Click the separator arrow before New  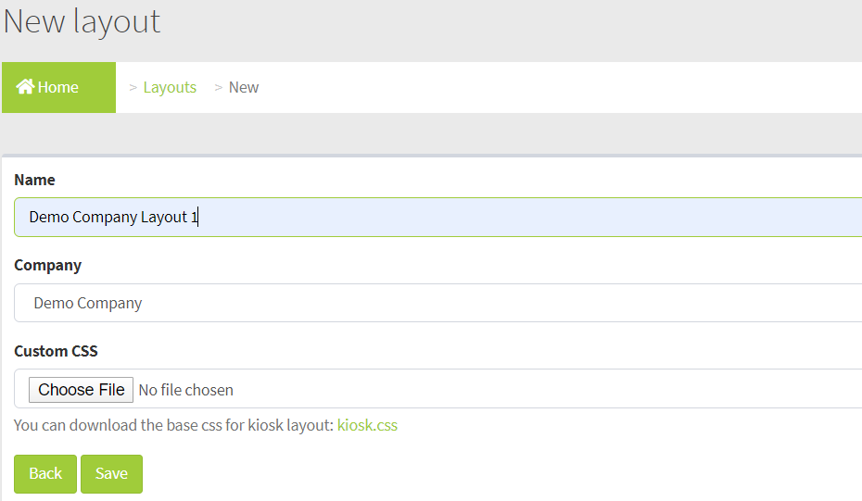coord(219,87)
